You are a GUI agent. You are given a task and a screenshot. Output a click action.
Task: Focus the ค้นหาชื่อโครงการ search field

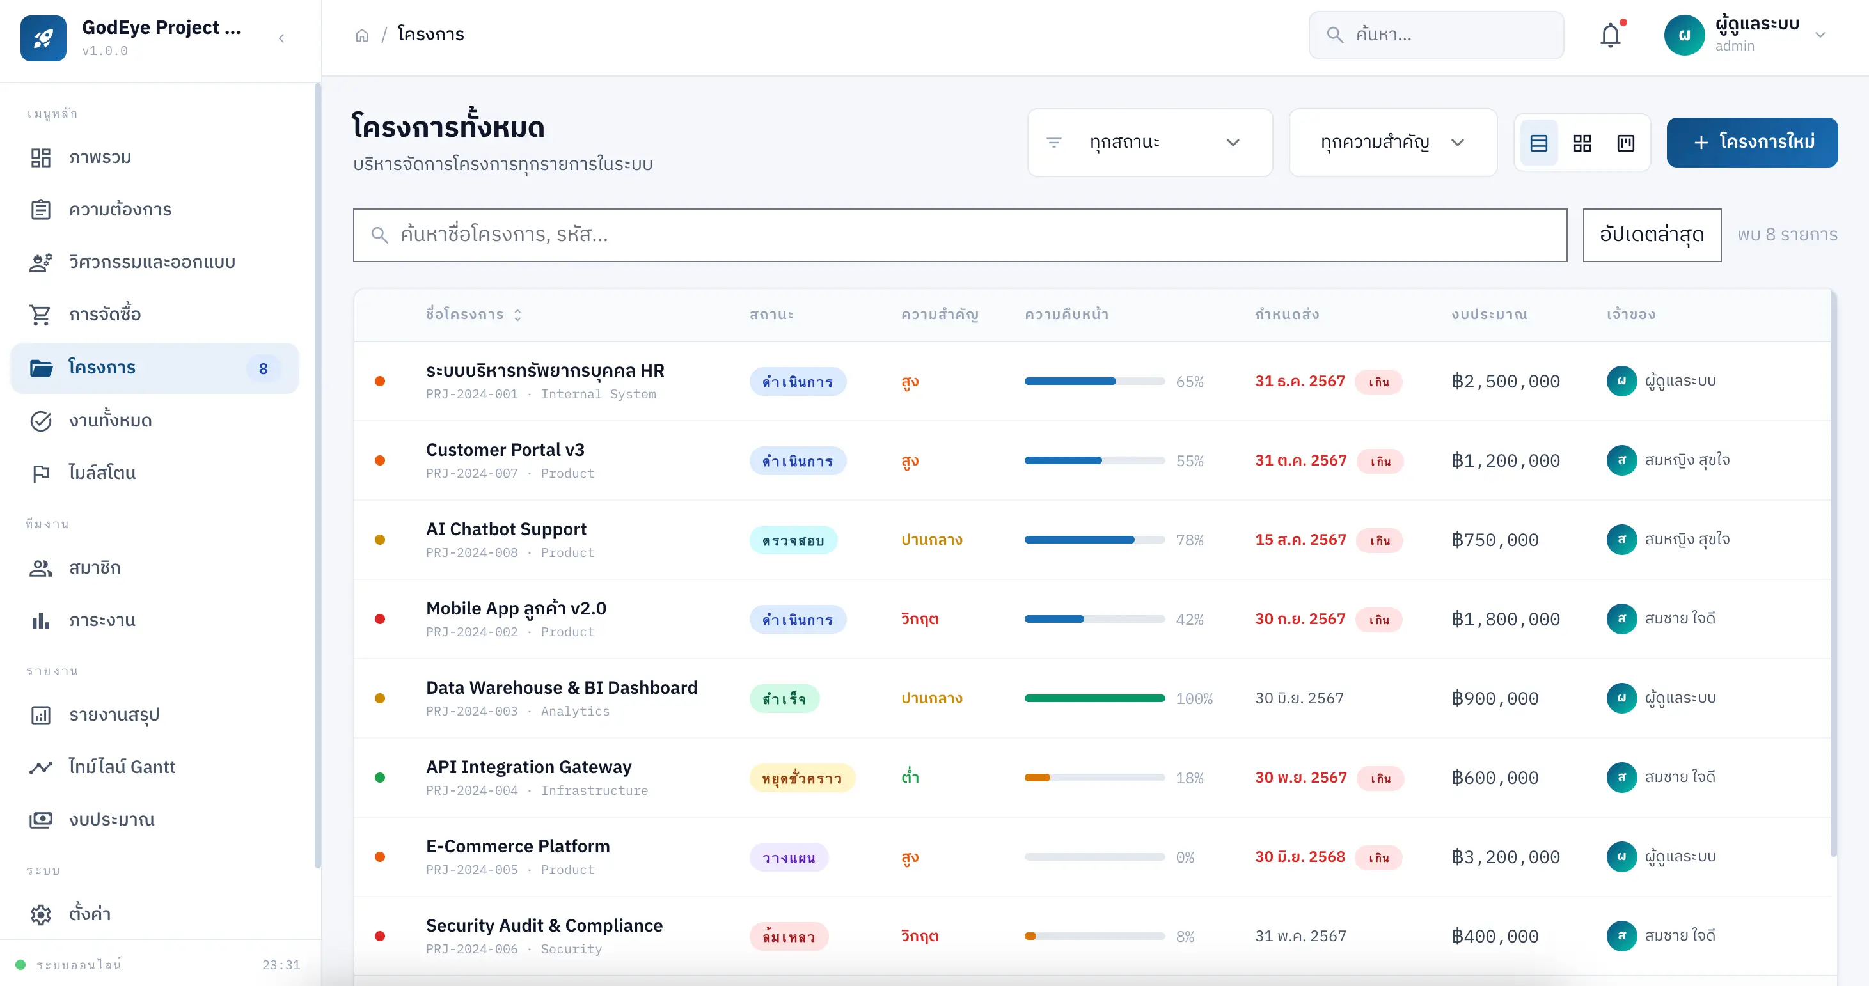pyautogui.click(x=959, y=234)
